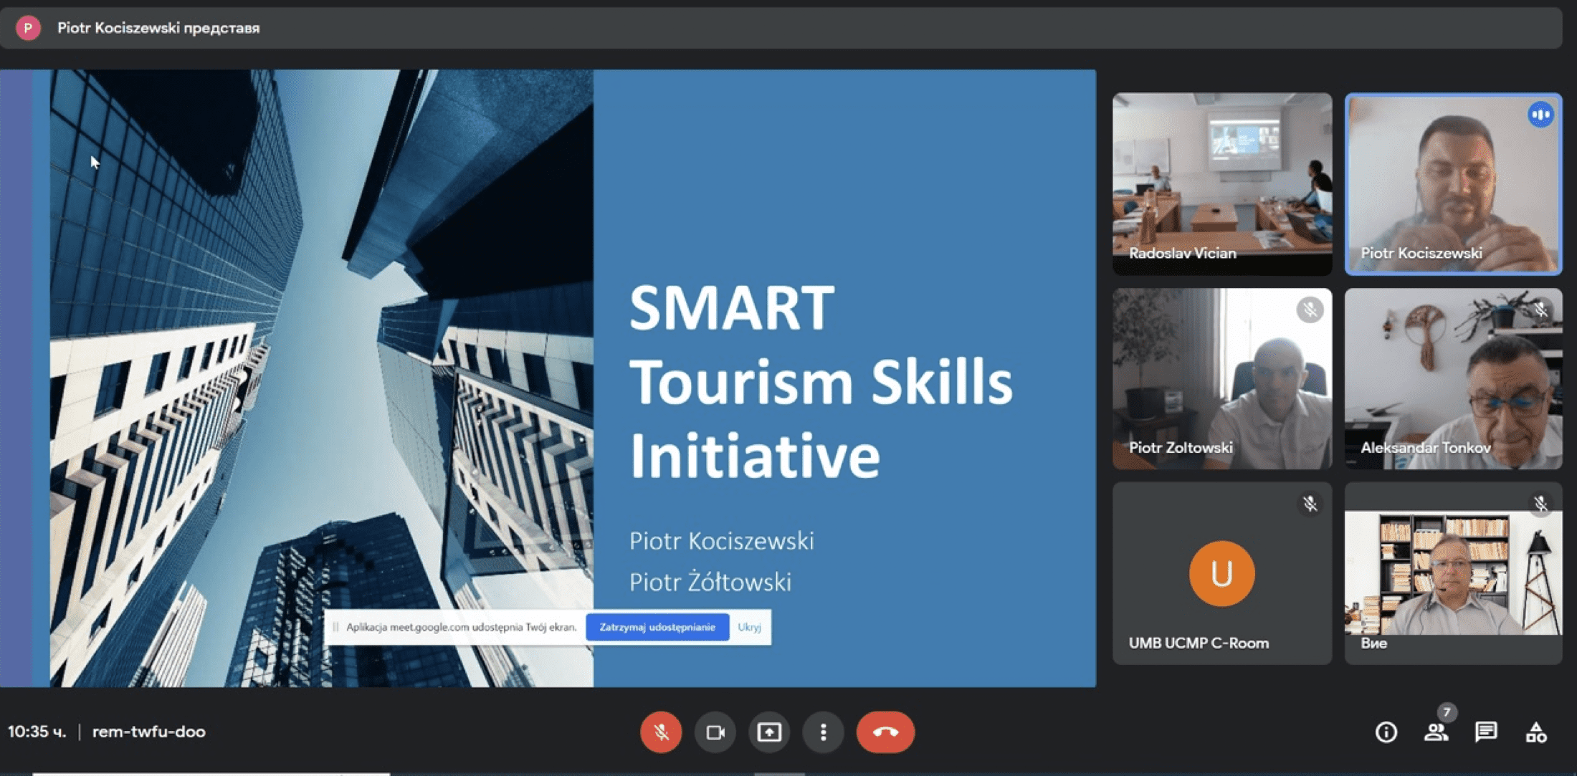Image resolution: width=1577 pixels, height=776 pixels.
Task: Open the meeting details info icon
Action: coord(1386,732)
